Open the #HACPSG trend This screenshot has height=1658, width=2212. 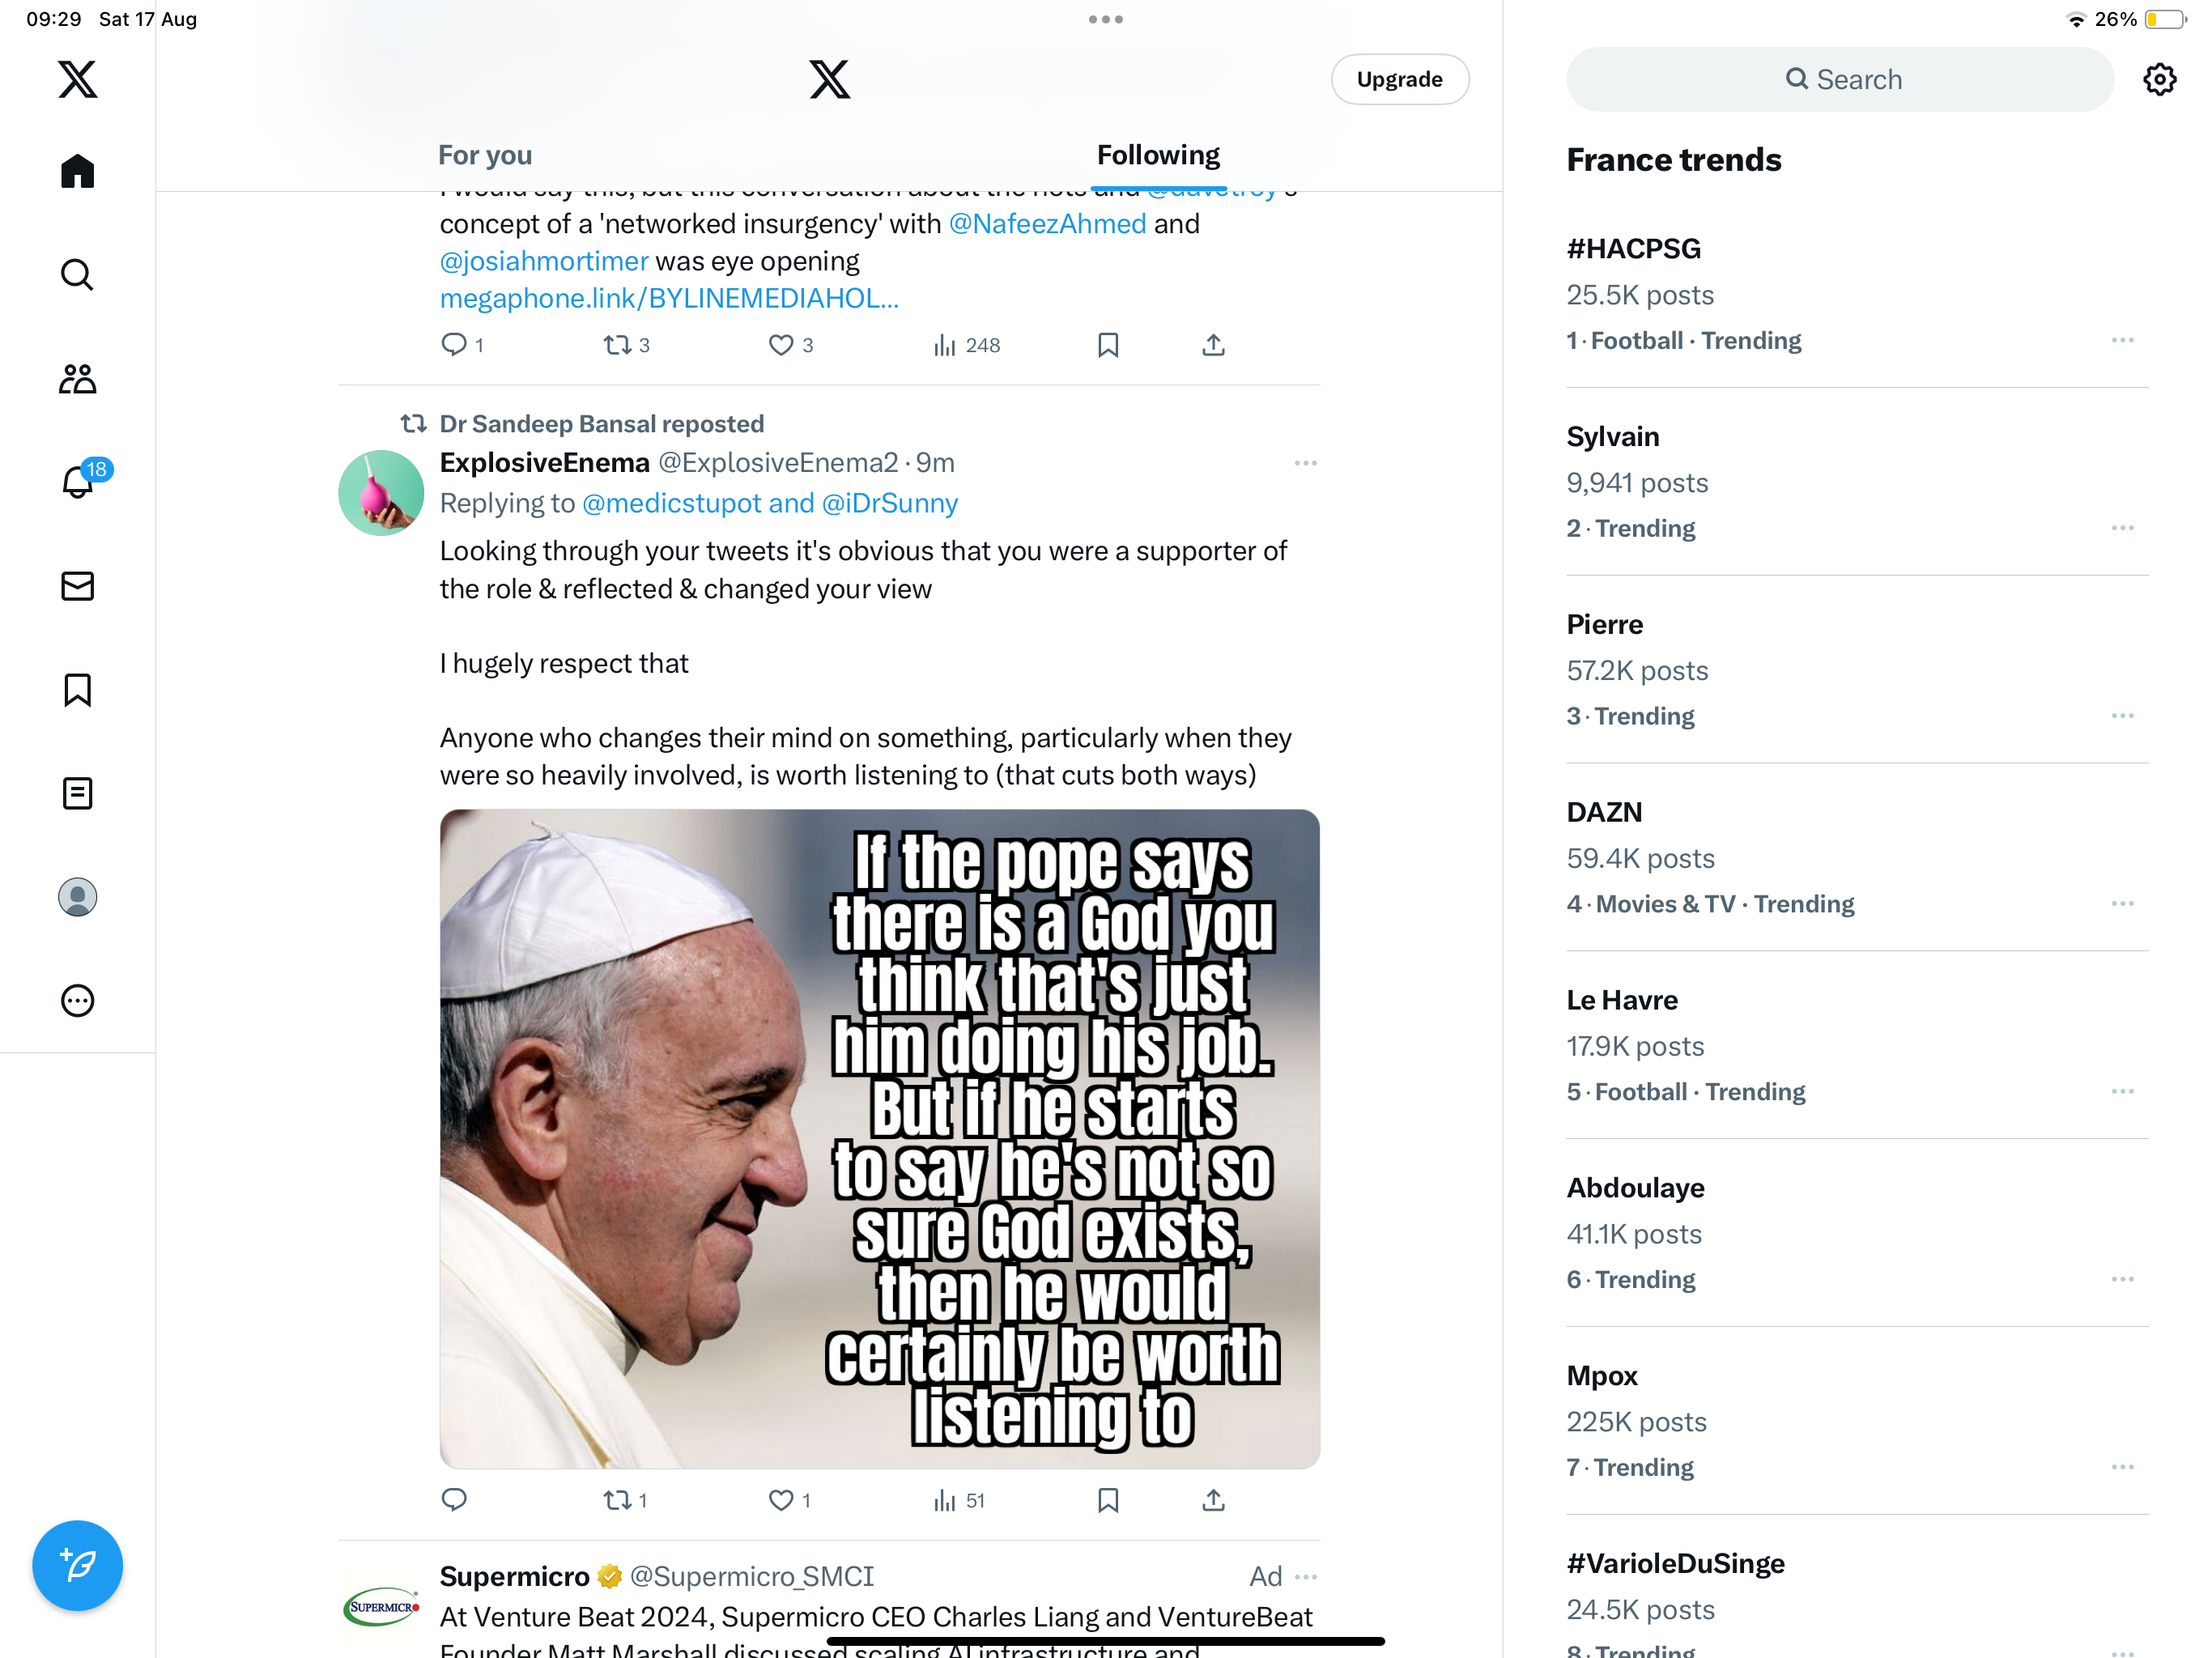click(x=1857, y=294)
